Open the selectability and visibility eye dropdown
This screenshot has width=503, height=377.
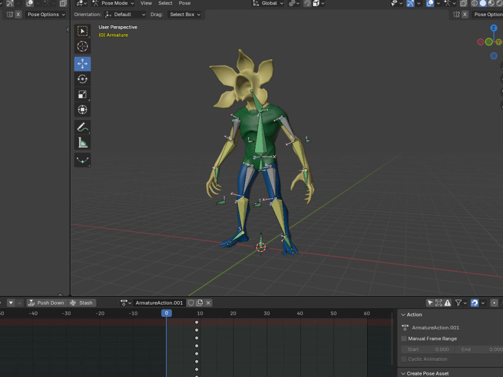click(396, 3)
